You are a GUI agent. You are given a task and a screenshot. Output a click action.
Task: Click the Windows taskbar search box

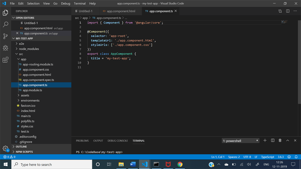pos(52,165)
